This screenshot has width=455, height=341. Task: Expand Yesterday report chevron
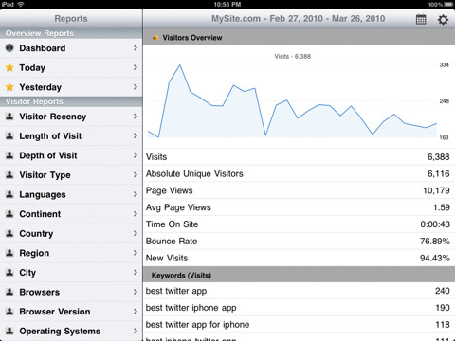tap(136, 87)
